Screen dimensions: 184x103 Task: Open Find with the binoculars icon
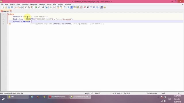click(43, 7)
